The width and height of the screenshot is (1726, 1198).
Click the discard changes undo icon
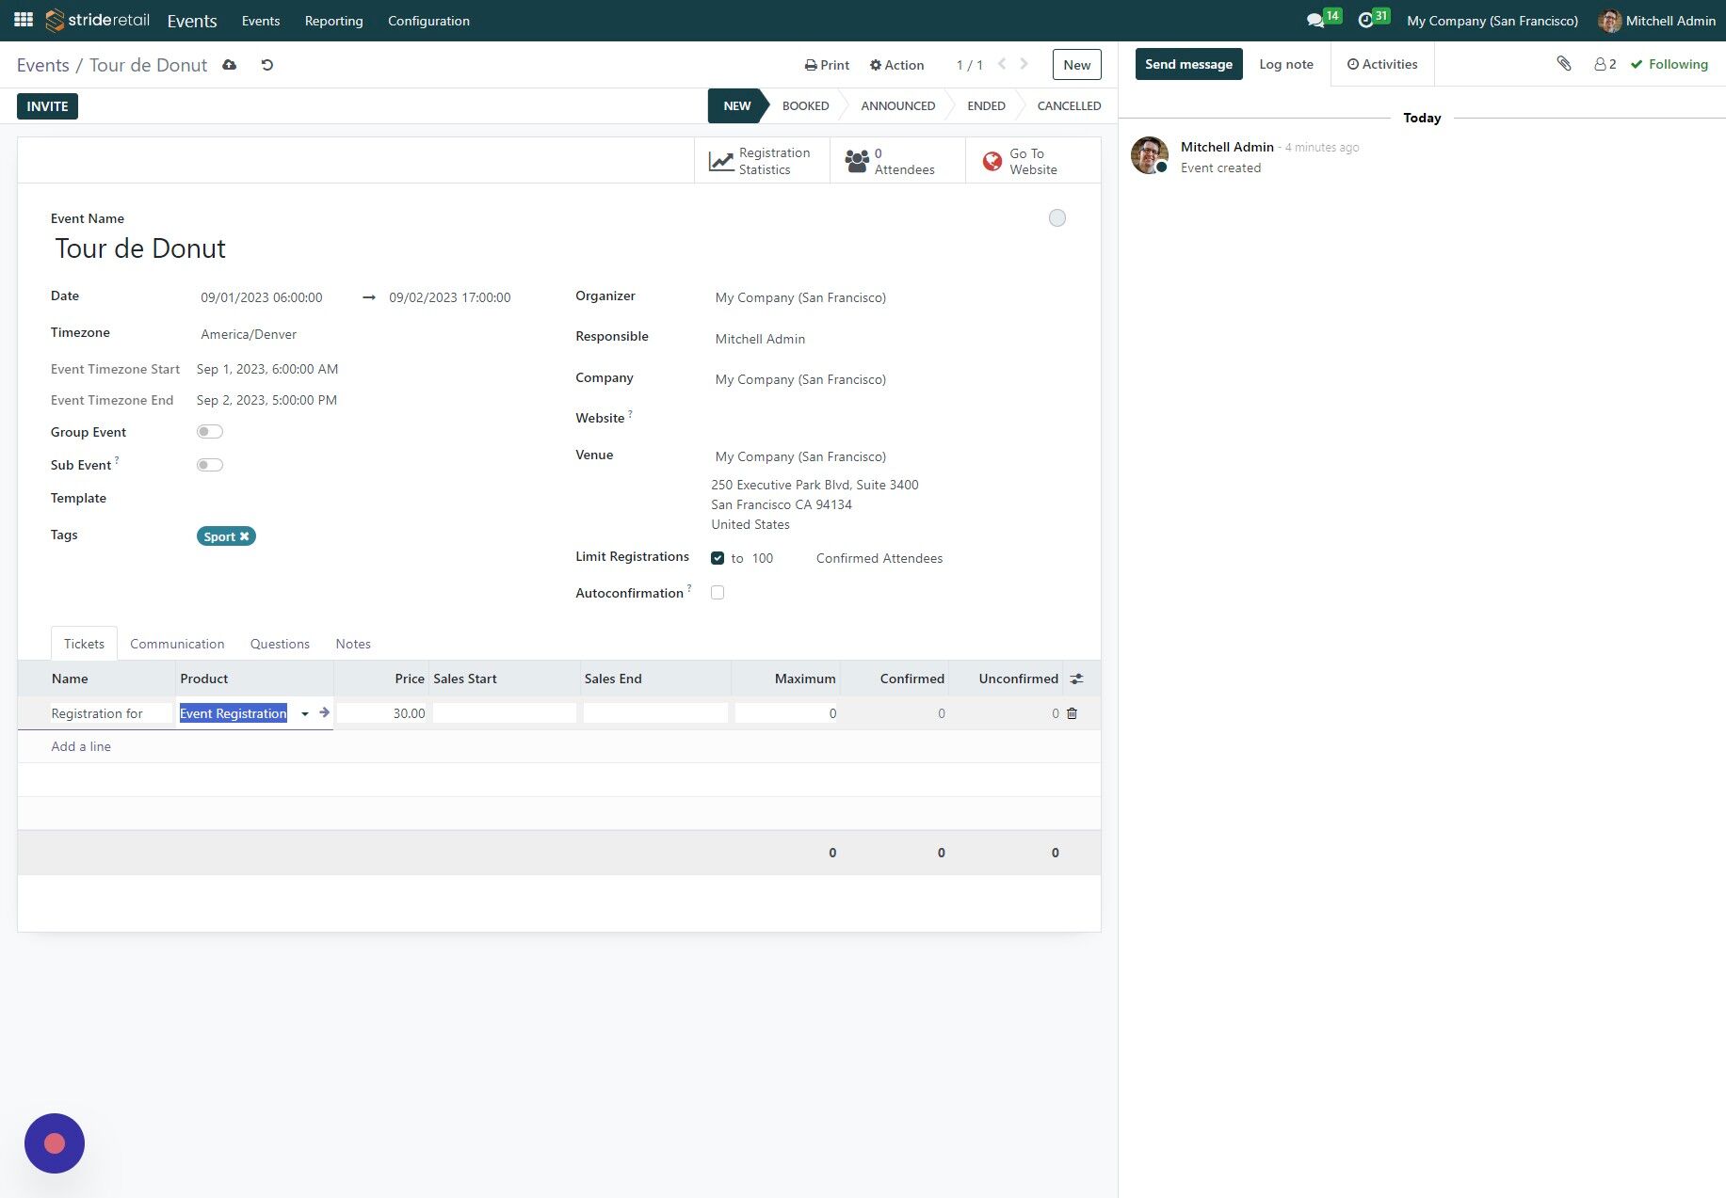(267, 65)
